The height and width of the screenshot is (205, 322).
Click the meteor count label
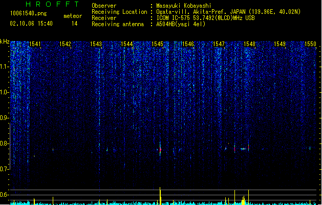pos(73,16)
